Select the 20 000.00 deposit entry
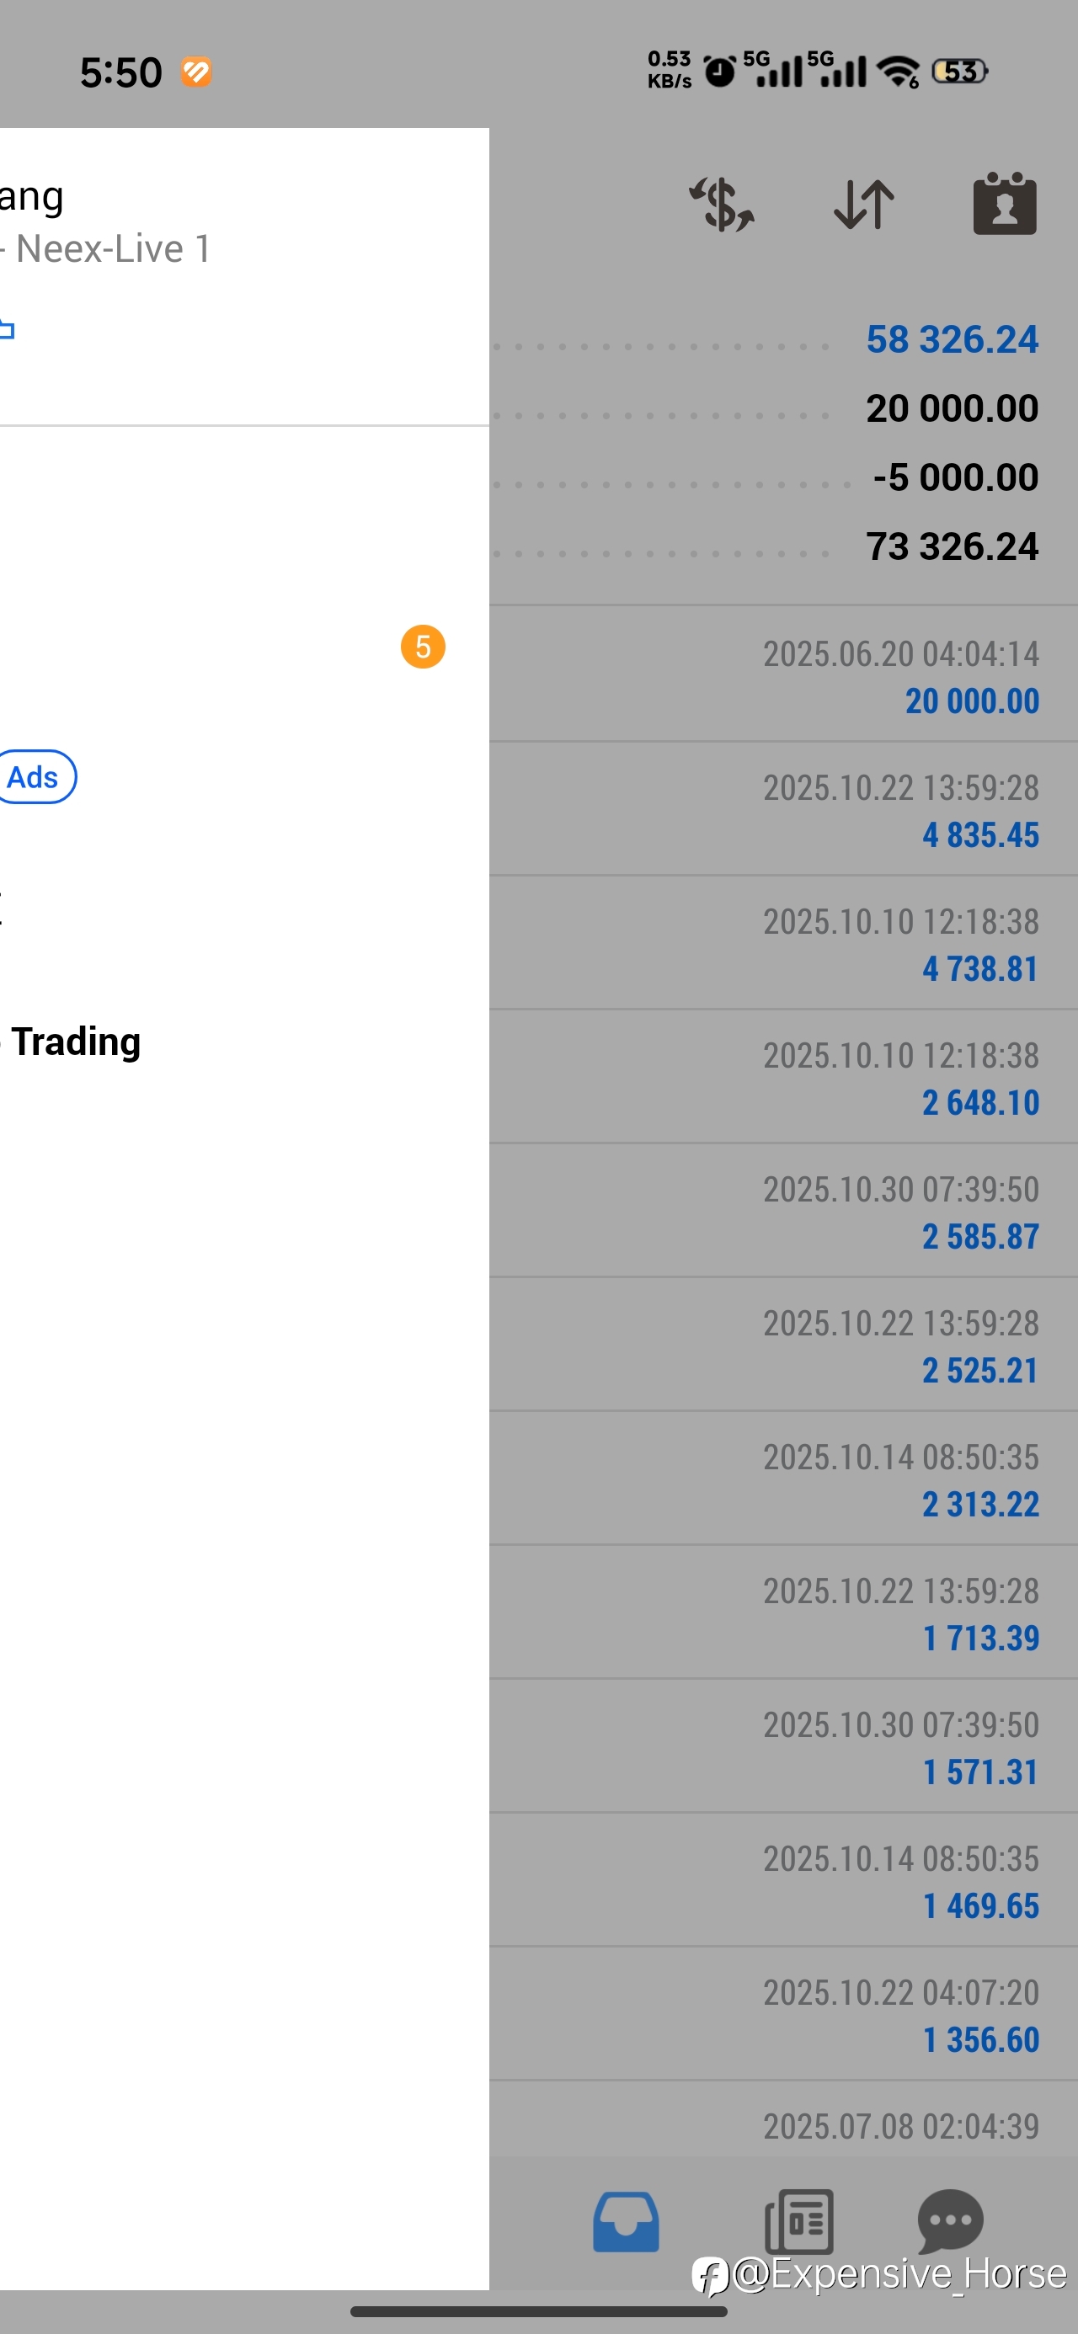This screenshot has height=2334, width=1078. [783, 675]
